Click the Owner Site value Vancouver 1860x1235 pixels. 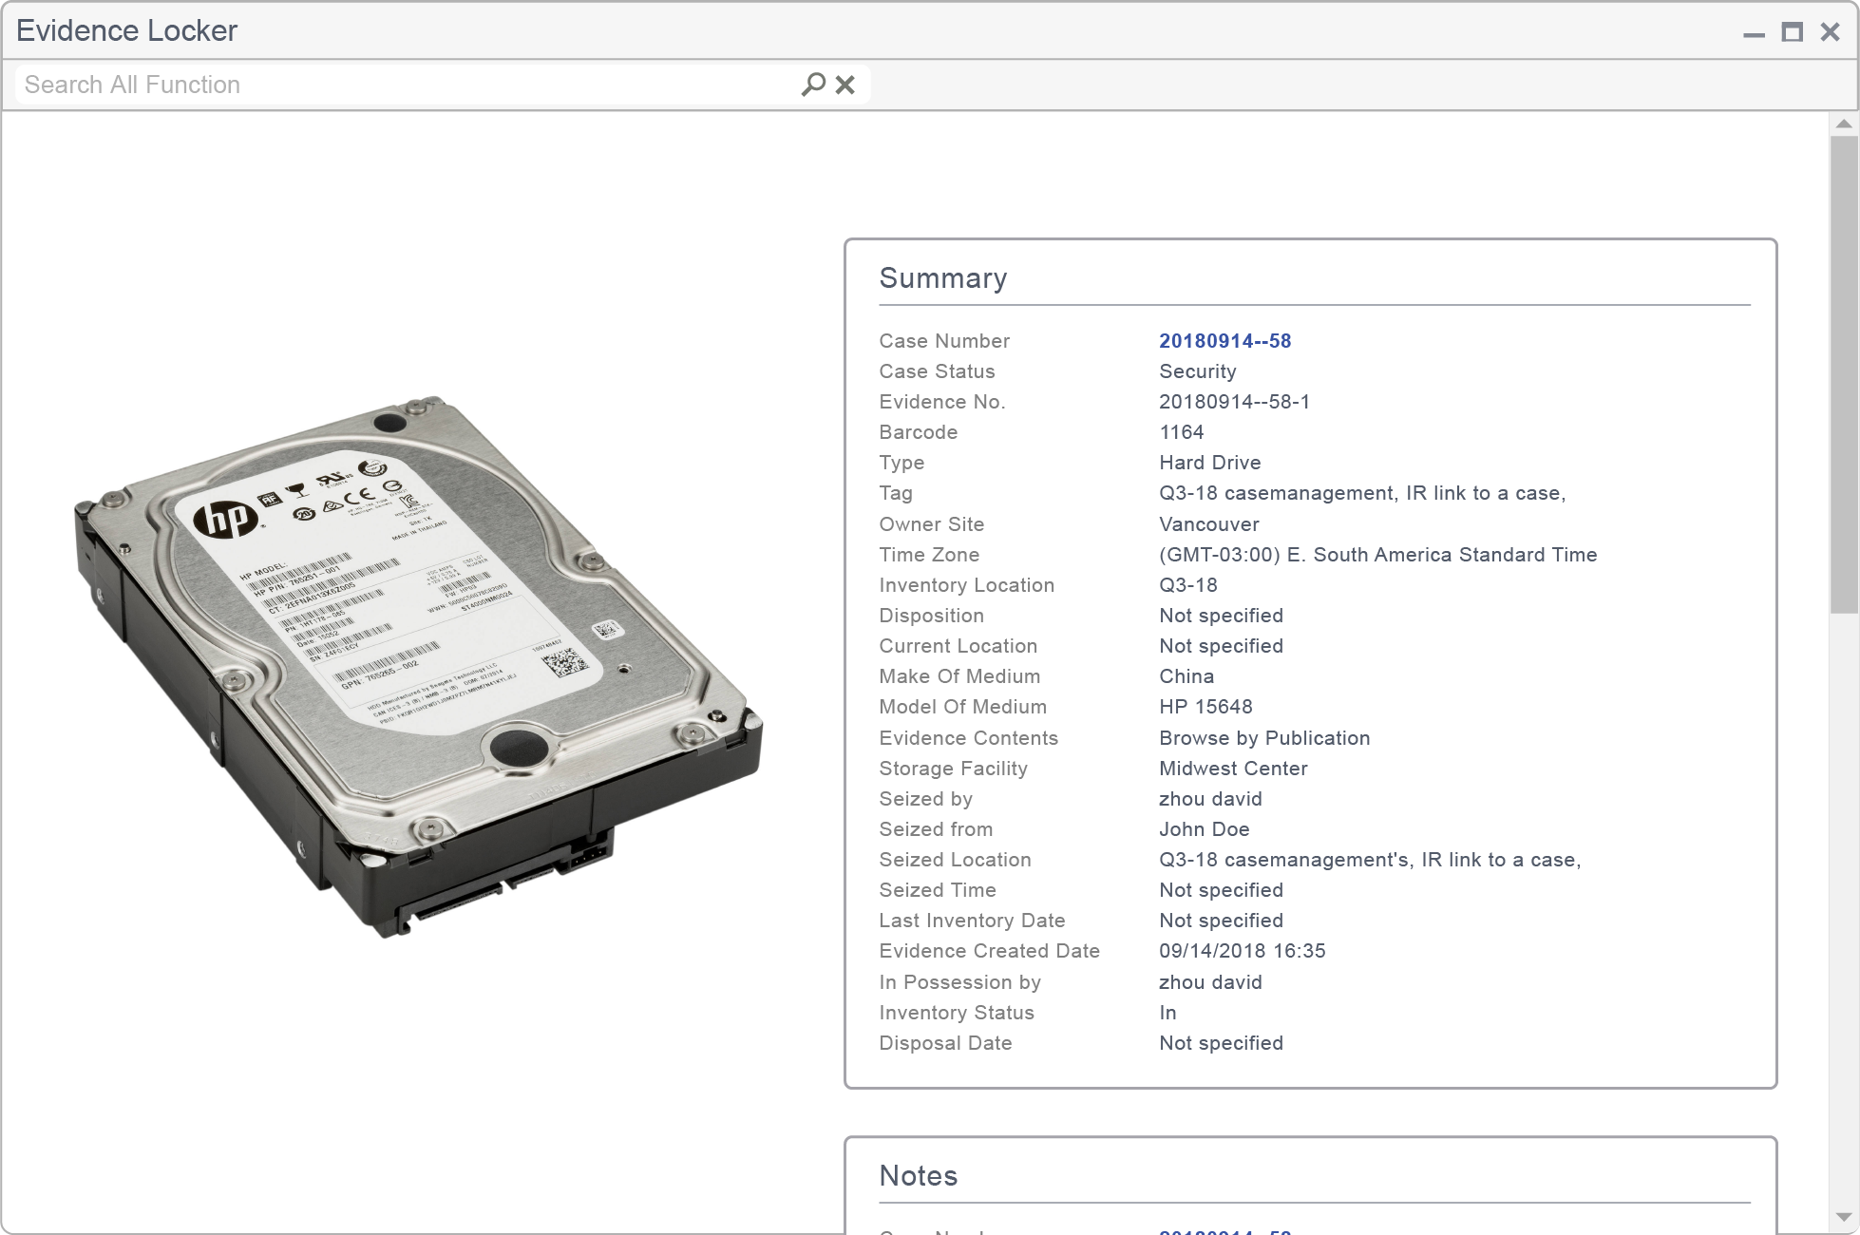1208,524
